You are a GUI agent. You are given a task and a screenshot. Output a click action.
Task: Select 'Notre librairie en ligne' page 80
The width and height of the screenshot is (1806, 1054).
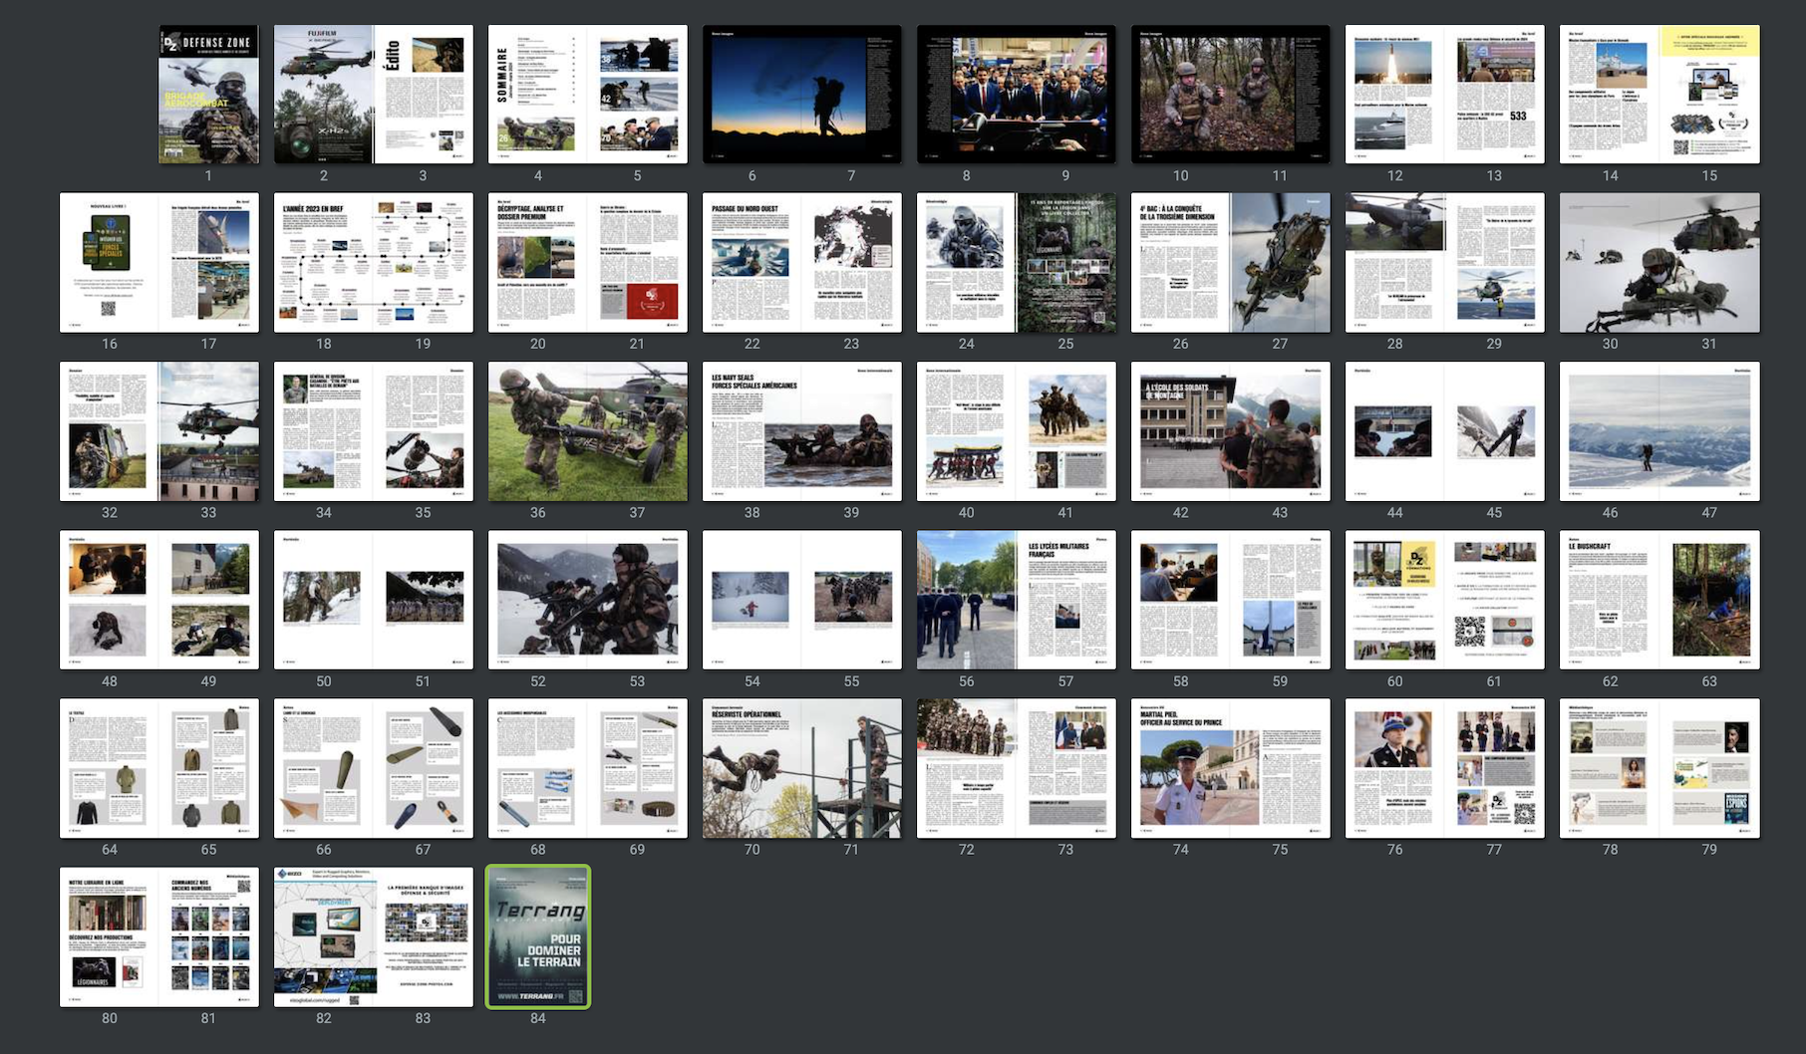coord(109,936)
